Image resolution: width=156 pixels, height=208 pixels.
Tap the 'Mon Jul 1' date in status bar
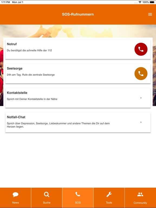[x=18, y=2]
